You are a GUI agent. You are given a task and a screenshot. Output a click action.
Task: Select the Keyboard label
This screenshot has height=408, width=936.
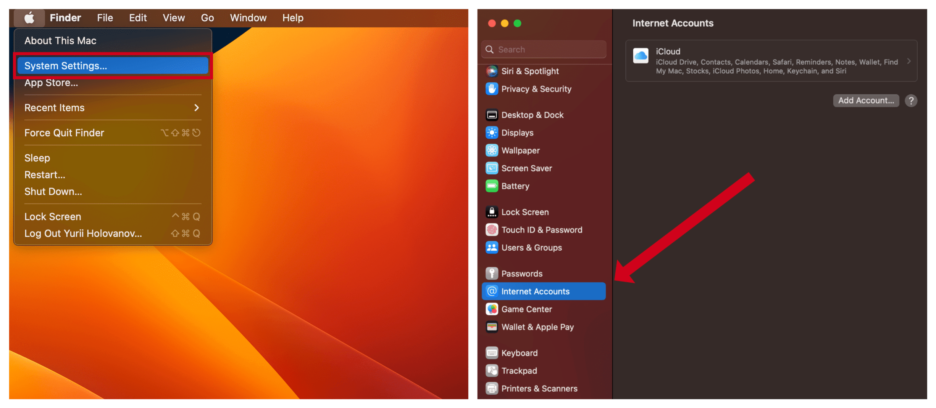point(519,353)
